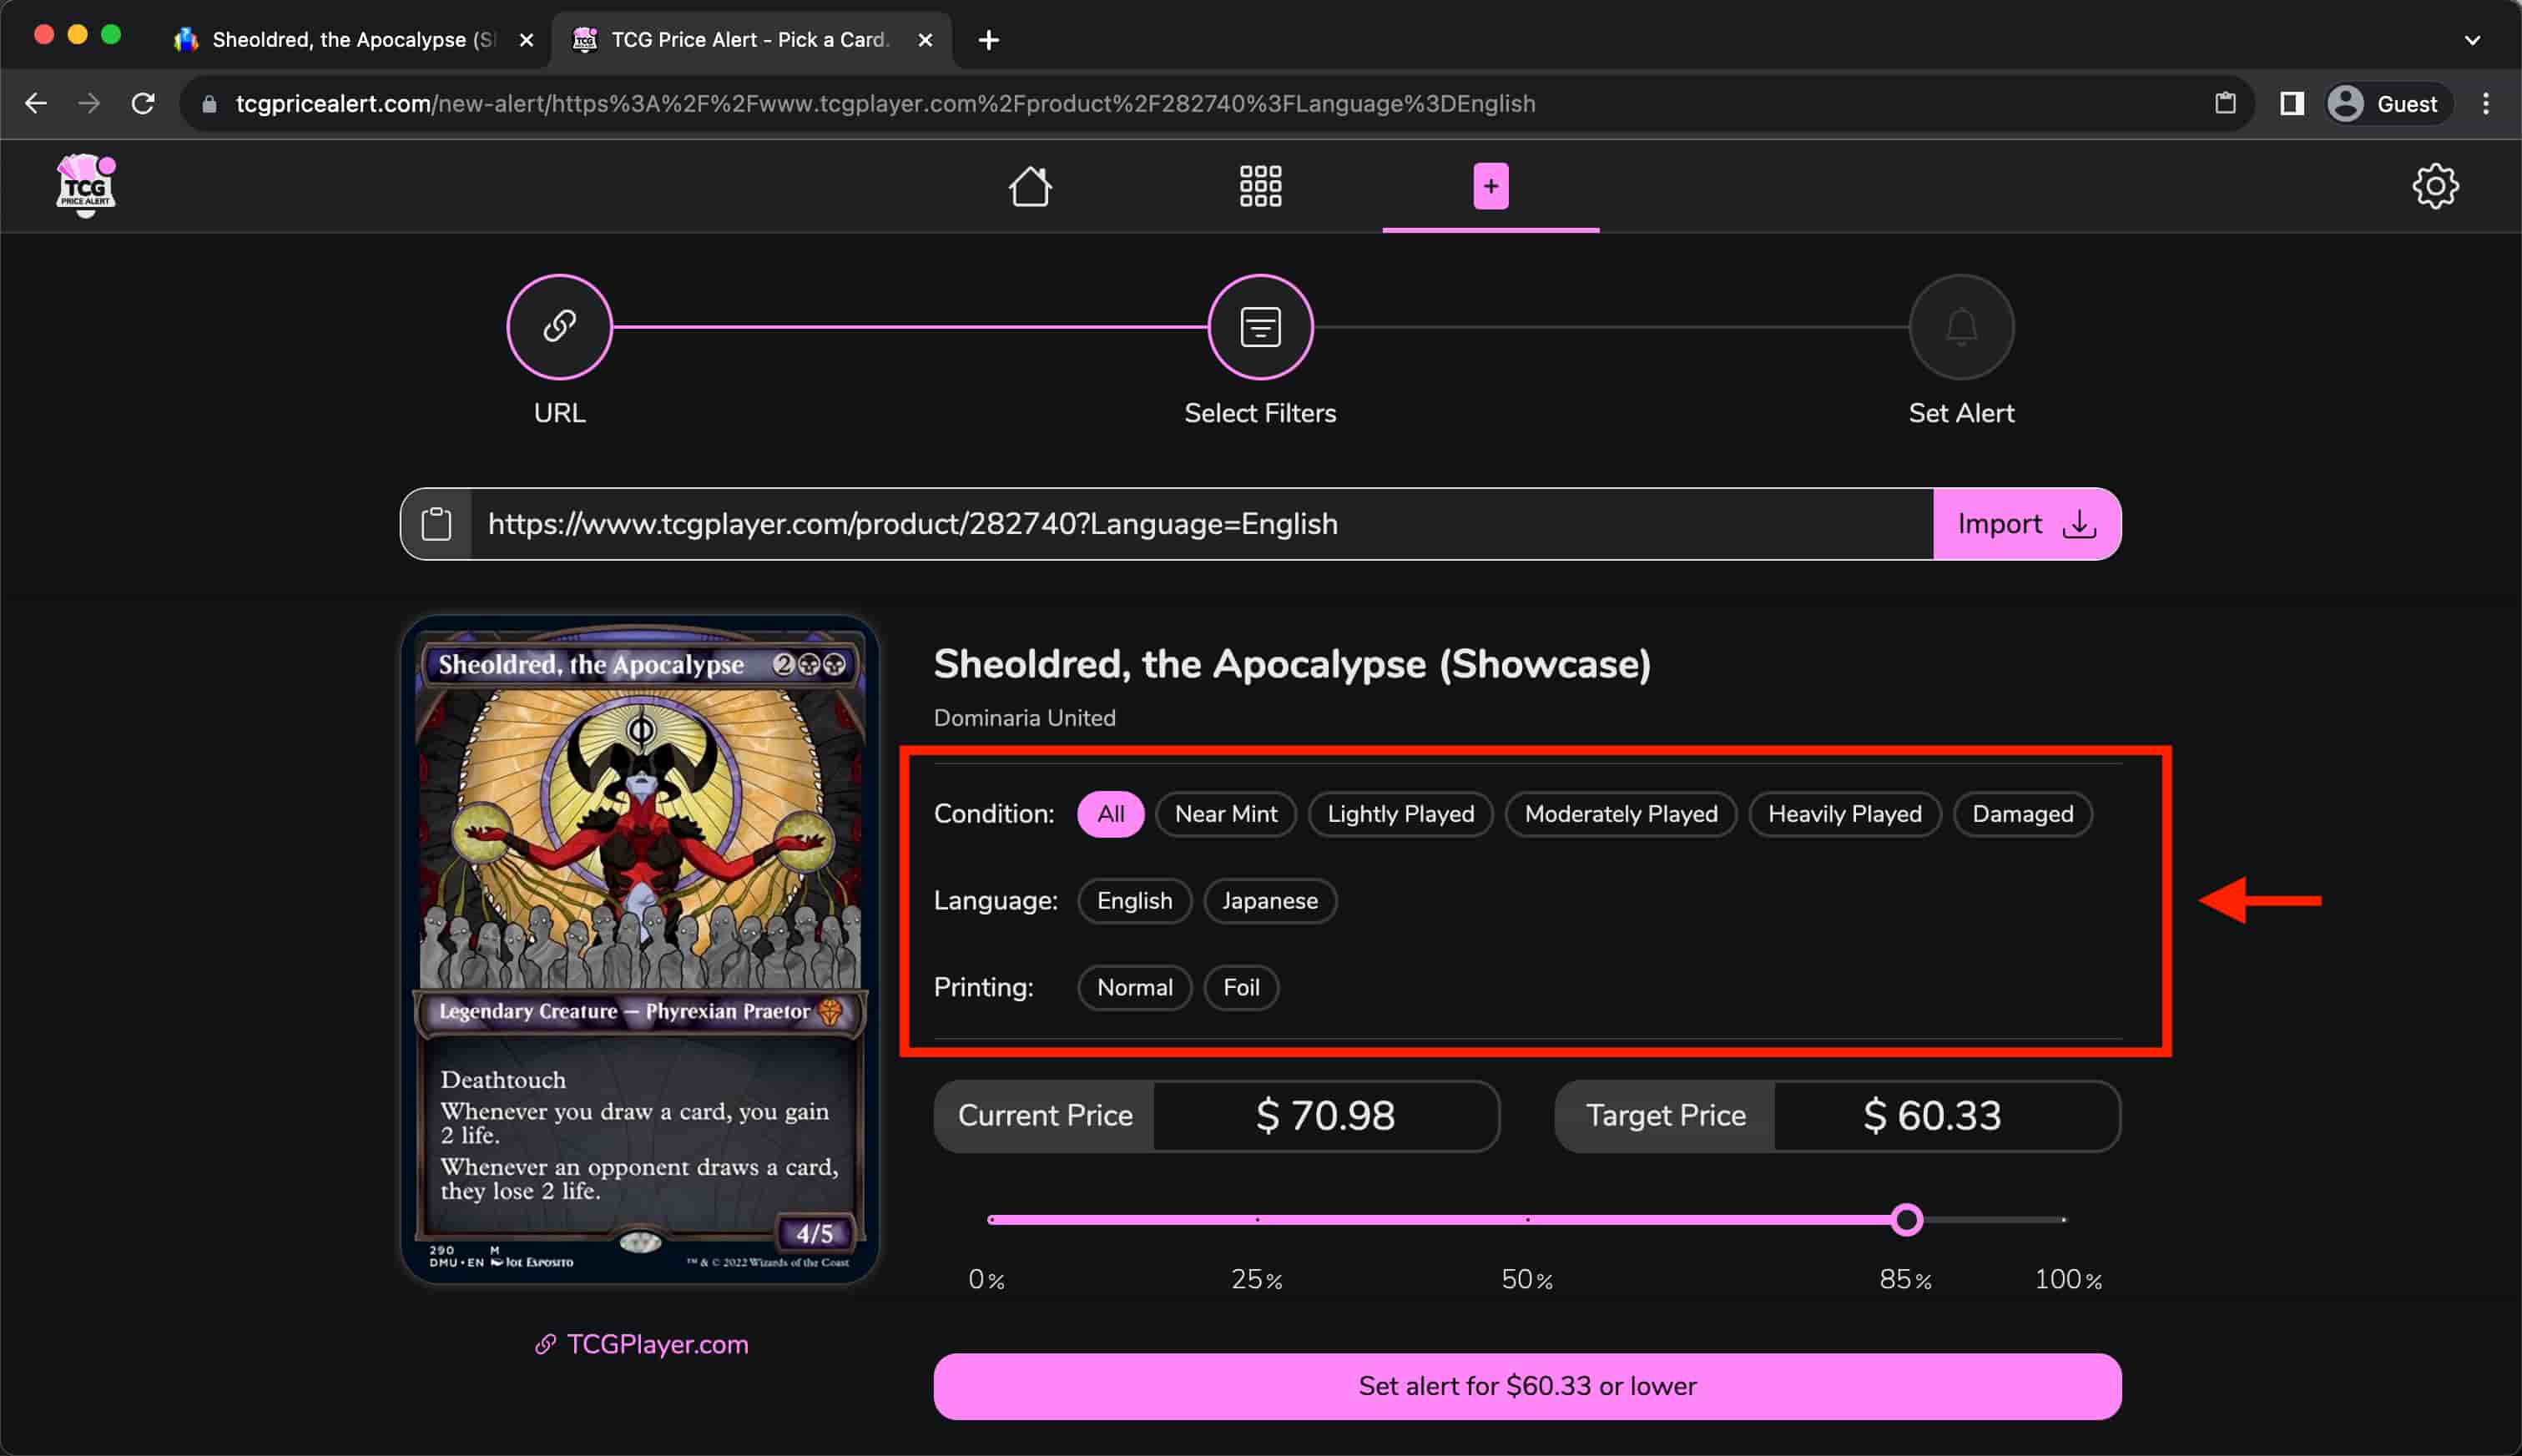This screenshot has height=1456, width=2522.
Task: Click the price slider handle
Action: coord(1906,1220)
